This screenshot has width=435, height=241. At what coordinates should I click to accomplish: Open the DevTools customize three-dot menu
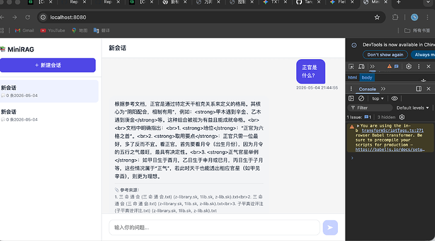click(419, 67)
